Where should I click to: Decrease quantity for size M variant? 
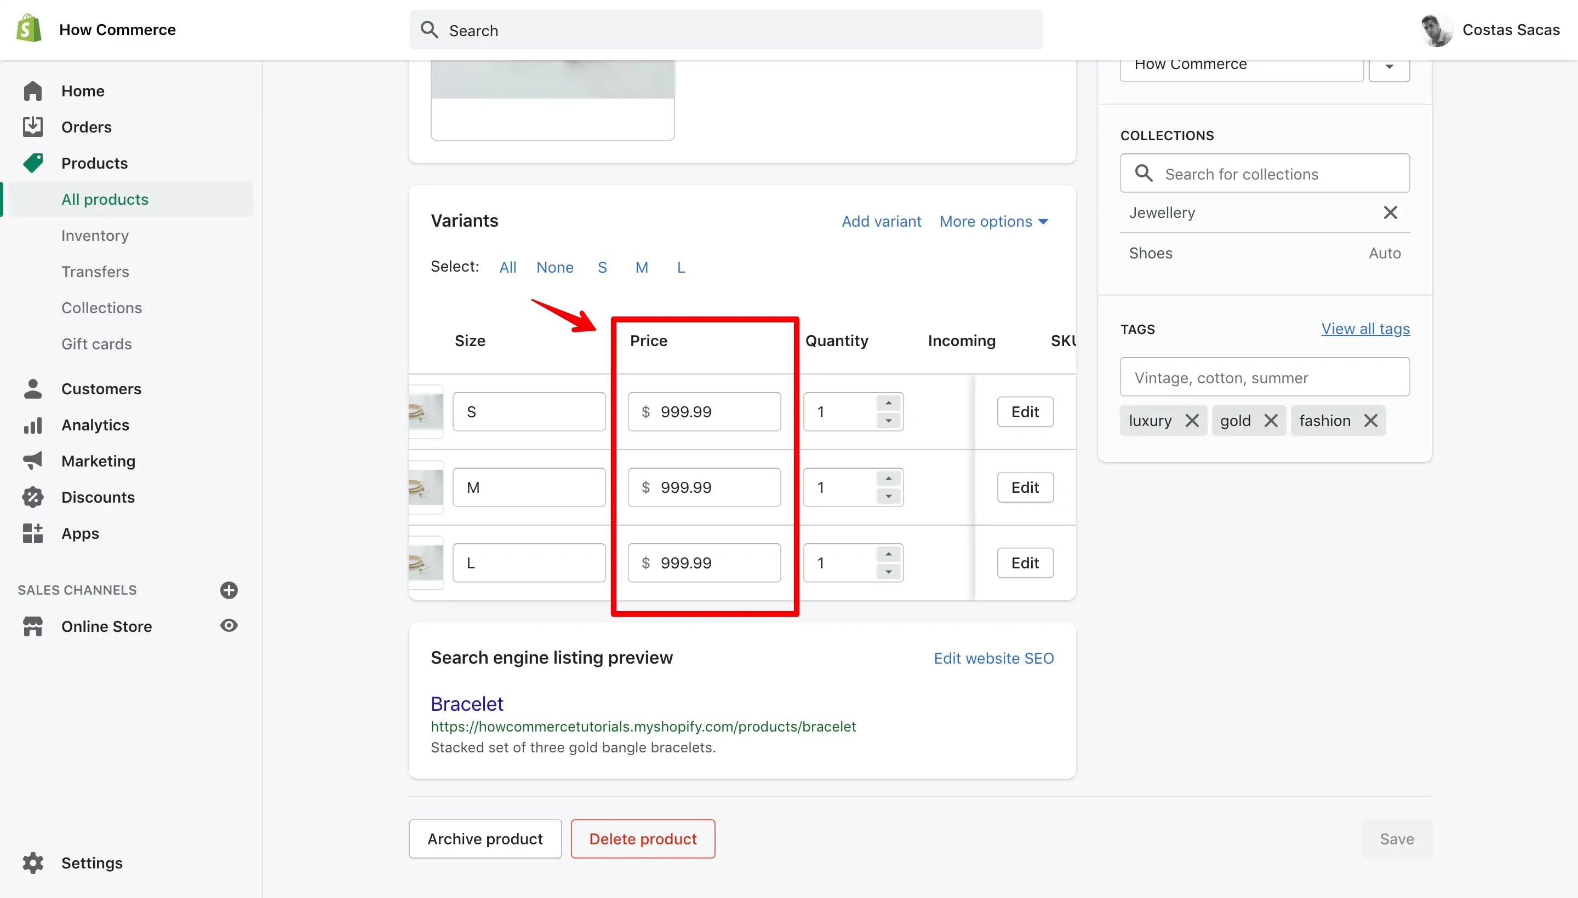point(888,497)
